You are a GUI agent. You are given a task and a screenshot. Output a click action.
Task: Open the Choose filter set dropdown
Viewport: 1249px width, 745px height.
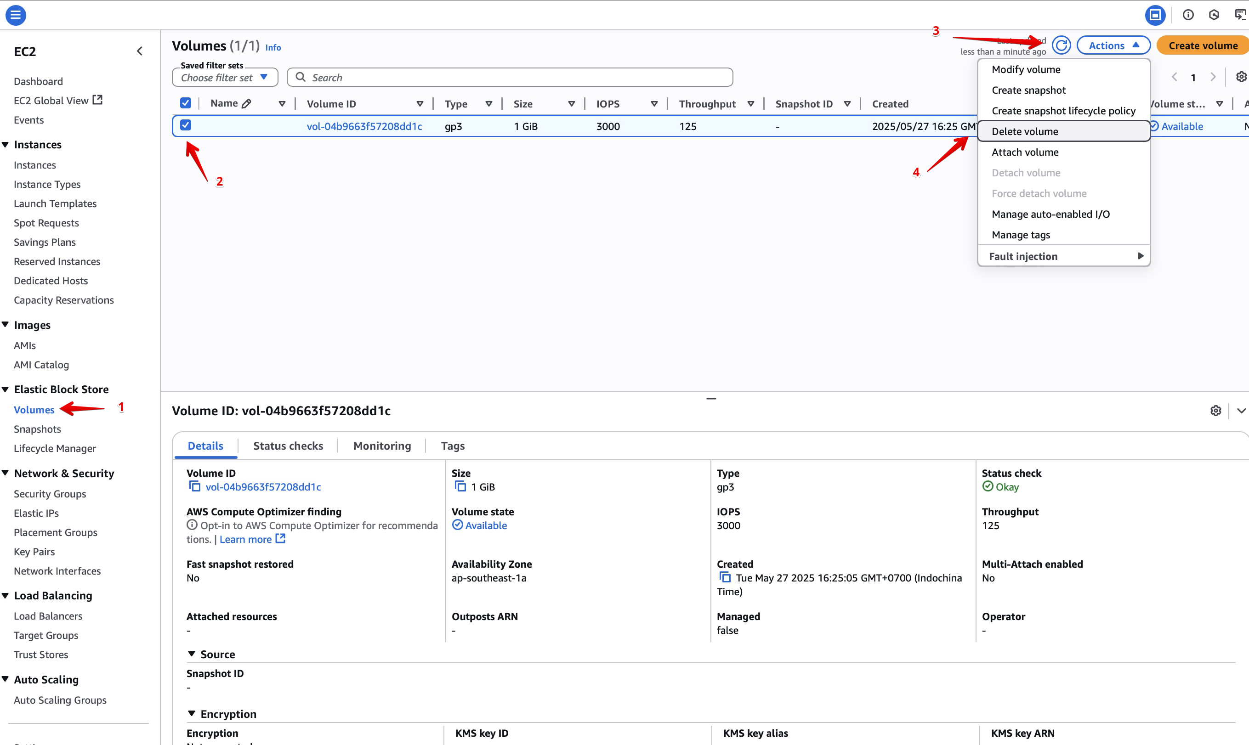tap(225, 77)
